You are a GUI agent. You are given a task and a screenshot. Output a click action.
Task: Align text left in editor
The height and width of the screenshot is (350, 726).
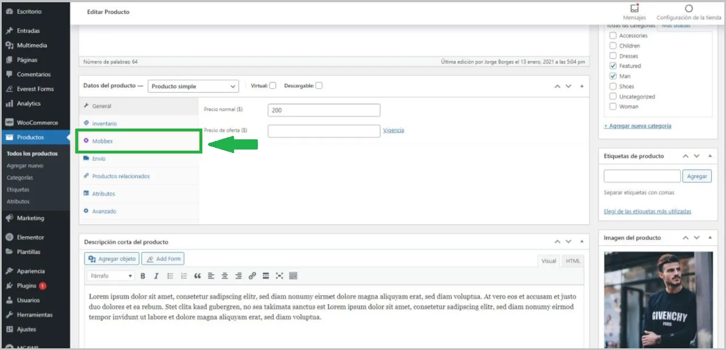click(x=211, y=276)
